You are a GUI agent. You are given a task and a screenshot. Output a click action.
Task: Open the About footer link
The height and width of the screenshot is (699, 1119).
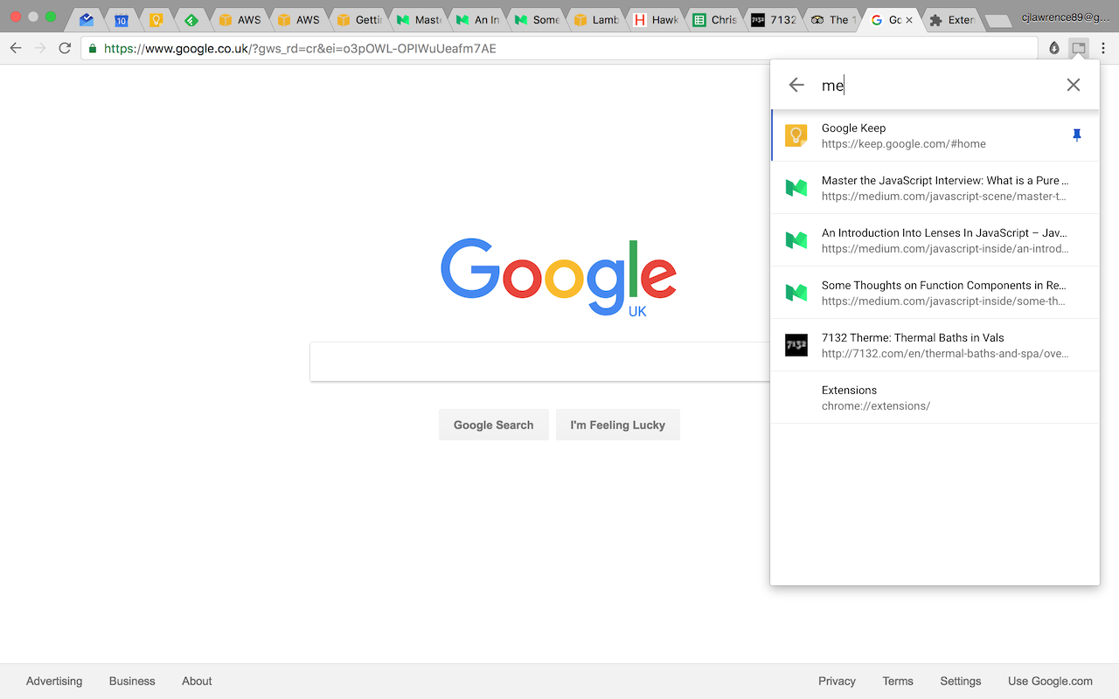[197, 681]
